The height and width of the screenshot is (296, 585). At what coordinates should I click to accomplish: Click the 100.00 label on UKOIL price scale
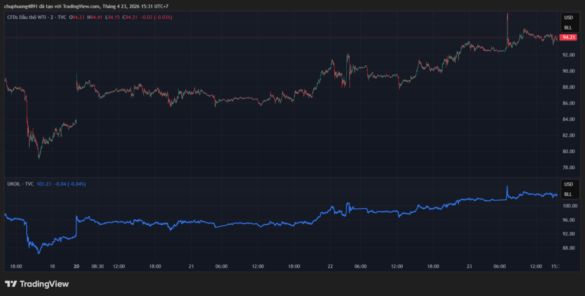point(570,206)
